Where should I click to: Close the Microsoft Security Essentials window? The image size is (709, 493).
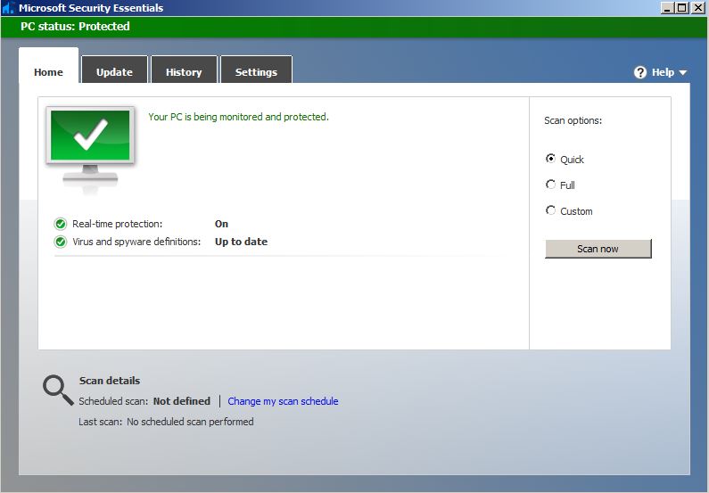tap(698, 7)
